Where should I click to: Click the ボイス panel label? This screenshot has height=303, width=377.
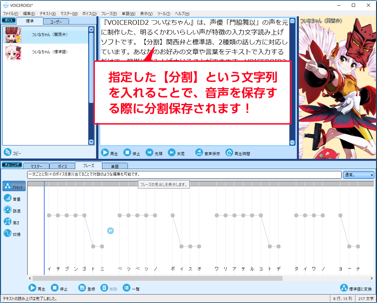click(x=9, y=20)
